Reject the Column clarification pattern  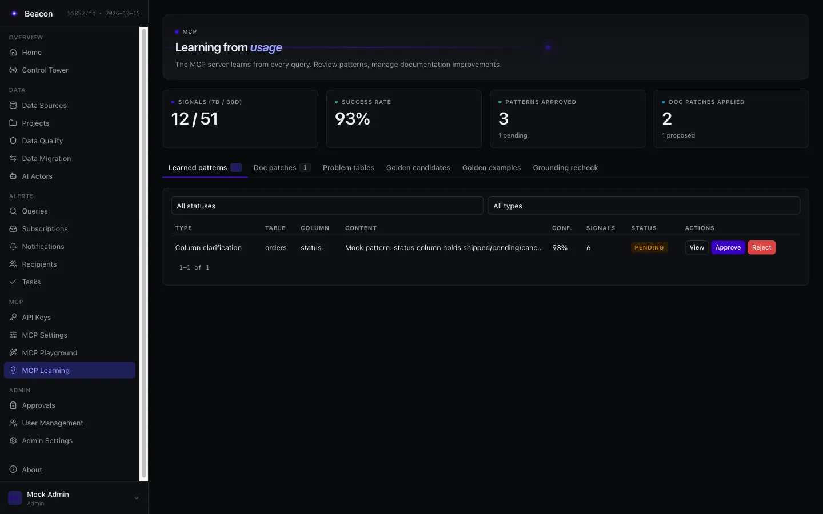pos(761,247)
